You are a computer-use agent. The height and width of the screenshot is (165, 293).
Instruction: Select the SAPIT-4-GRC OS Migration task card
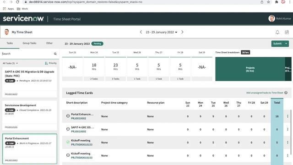coord(30,82)
